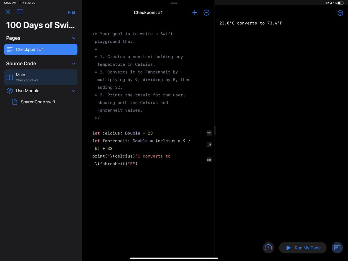Click the 5:55 PM clock in status bar
348x261 pixels.
coord(10,3)
